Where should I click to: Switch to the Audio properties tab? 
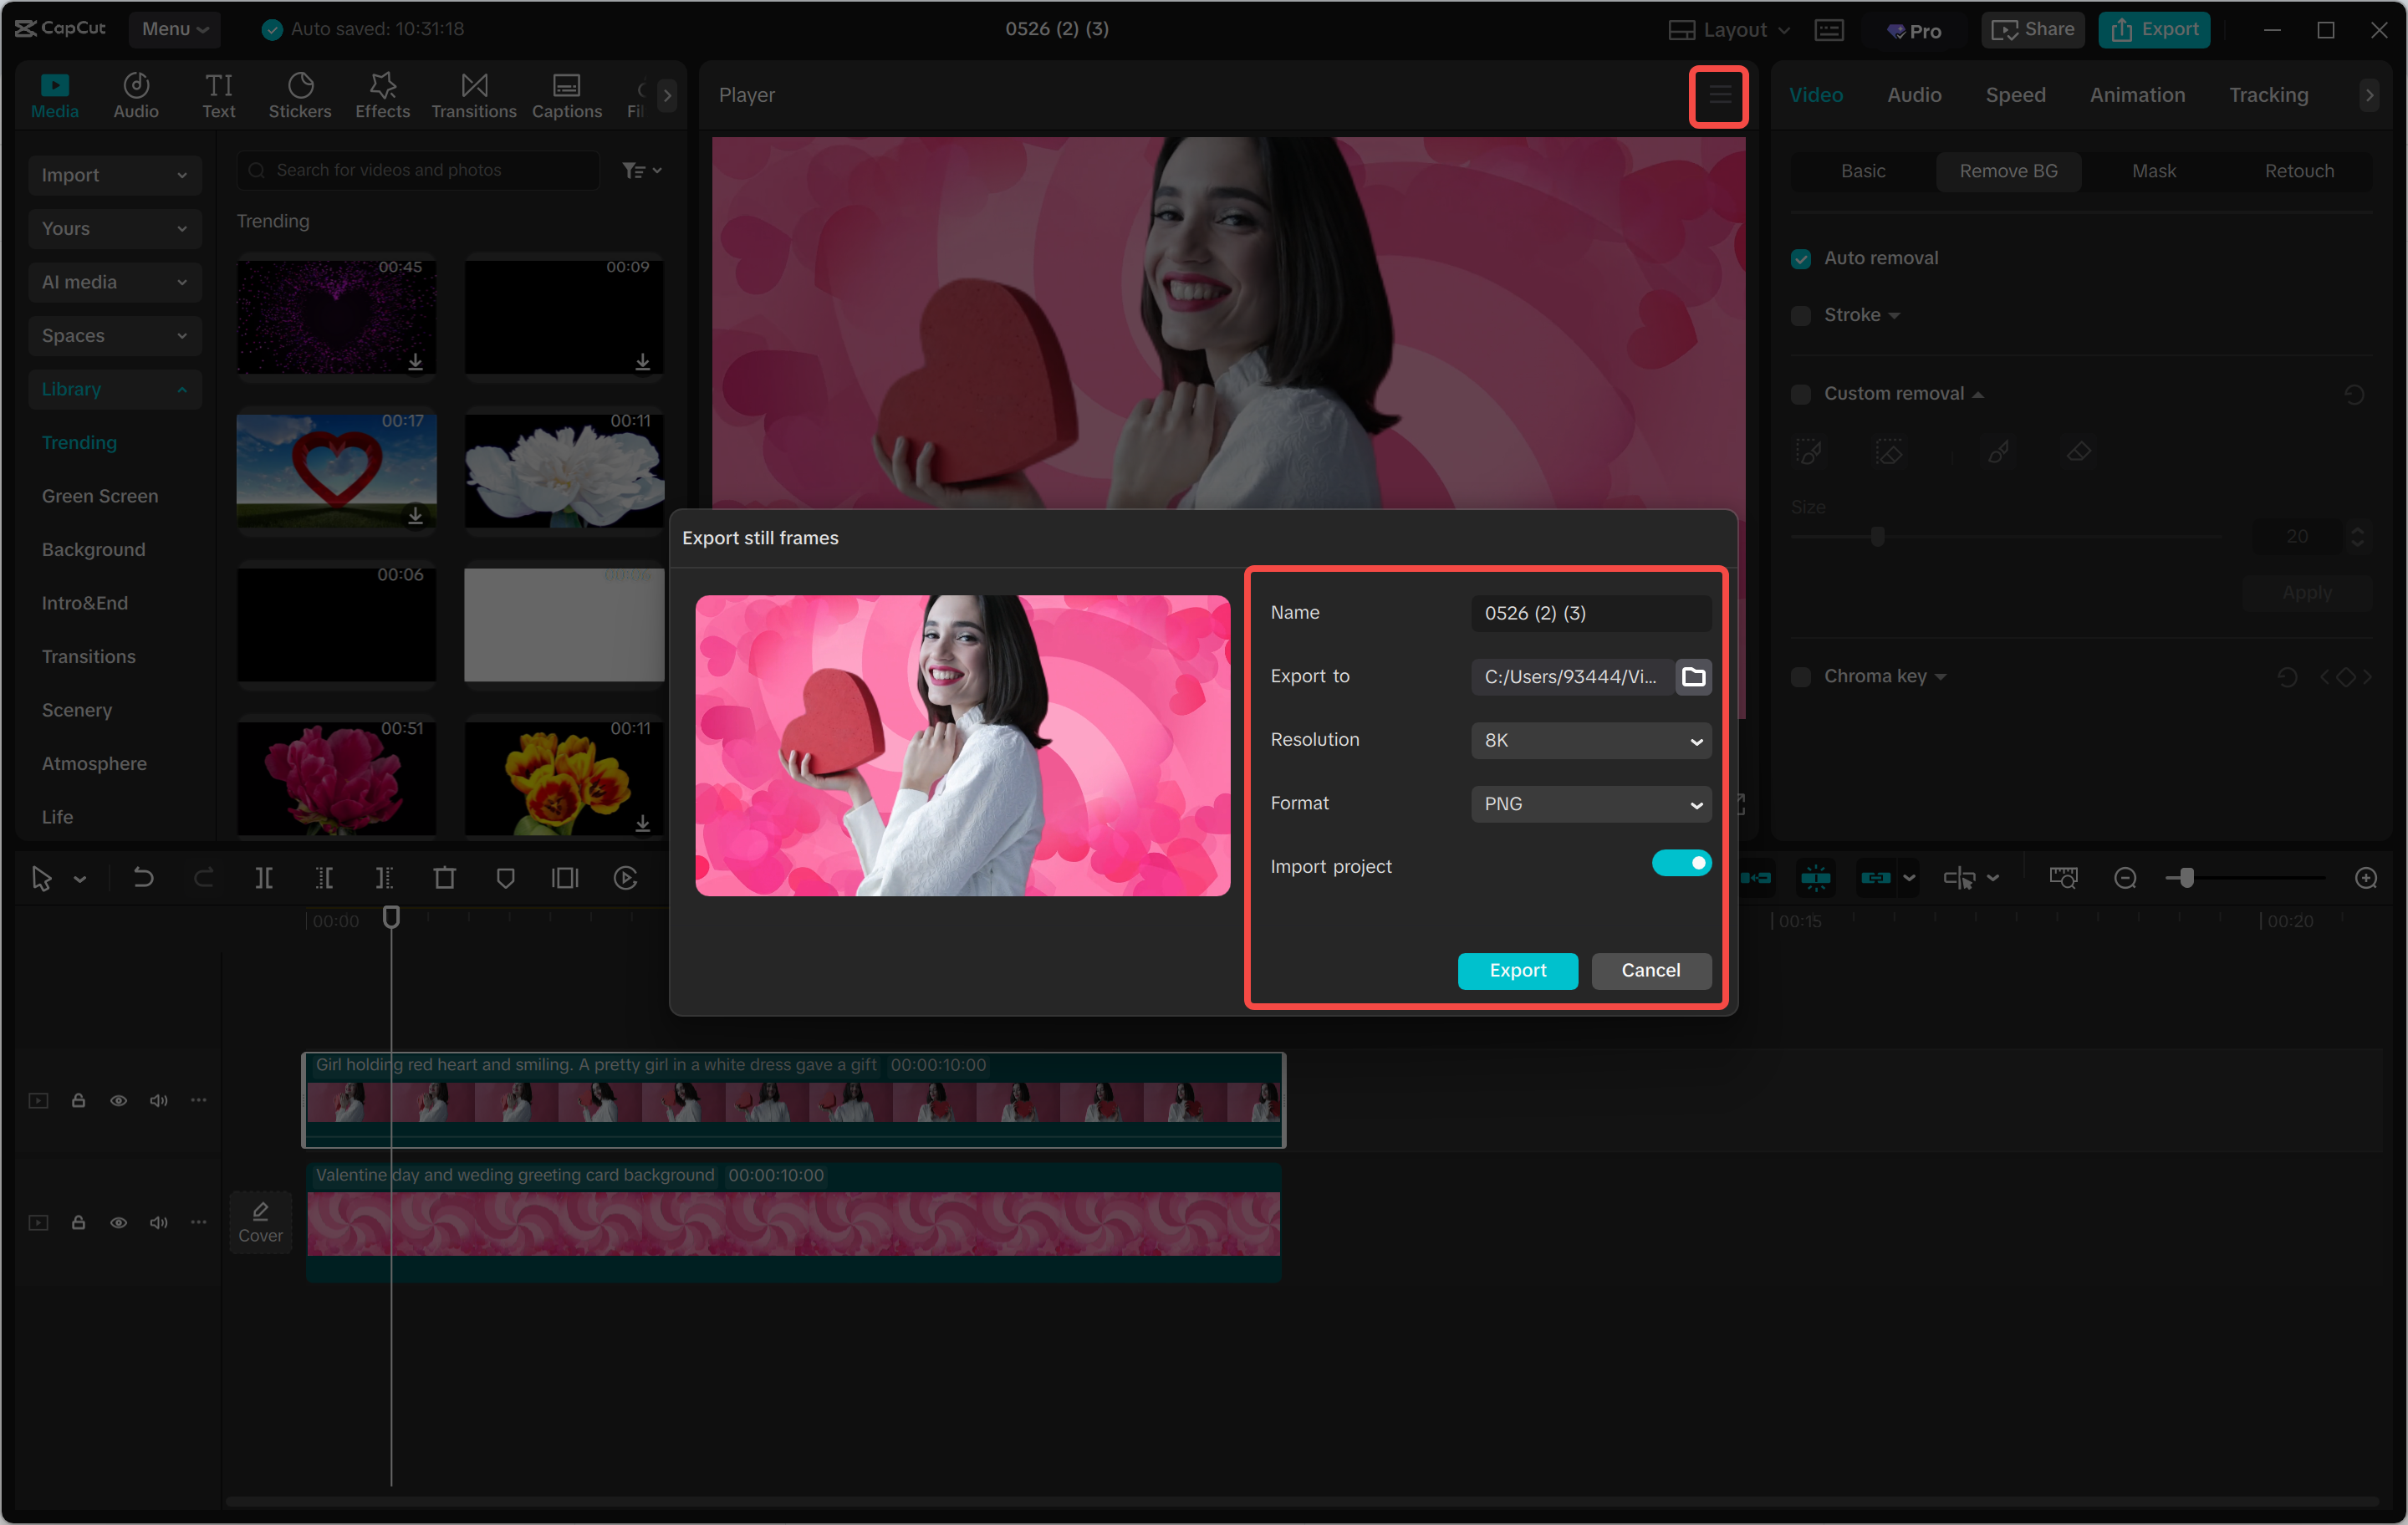coord(1913,95)
